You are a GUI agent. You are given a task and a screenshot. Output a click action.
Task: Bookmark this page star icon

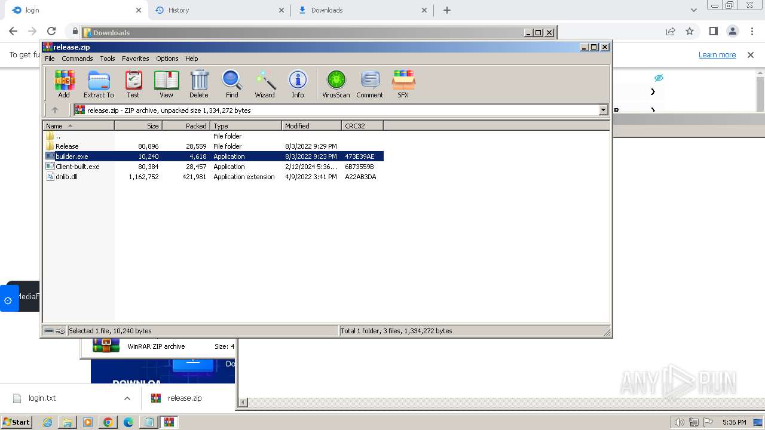click(690, 31)
